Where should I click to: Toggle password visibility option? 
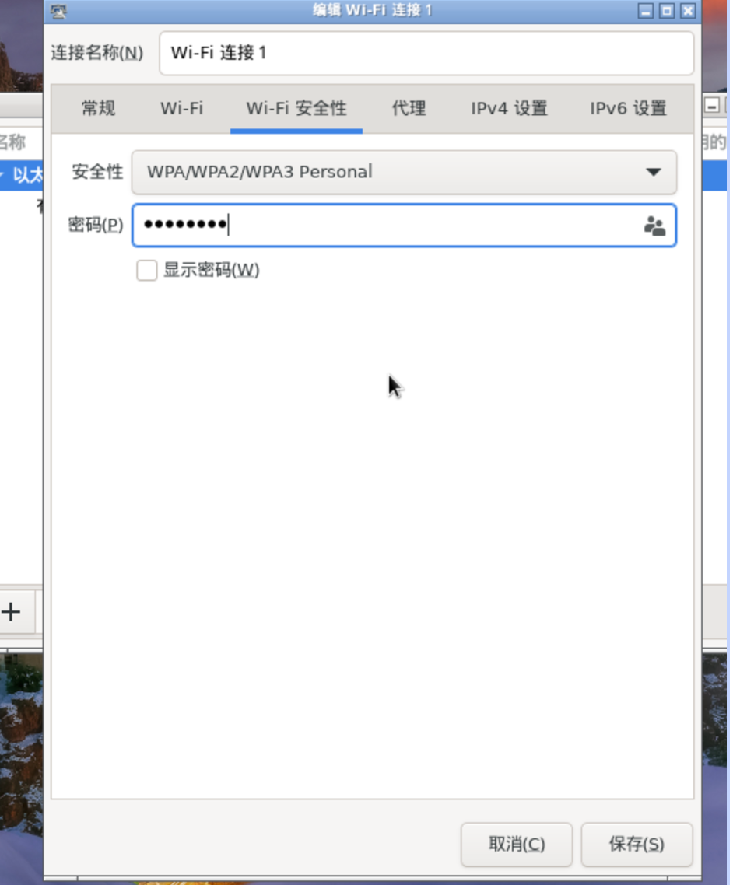146,271
